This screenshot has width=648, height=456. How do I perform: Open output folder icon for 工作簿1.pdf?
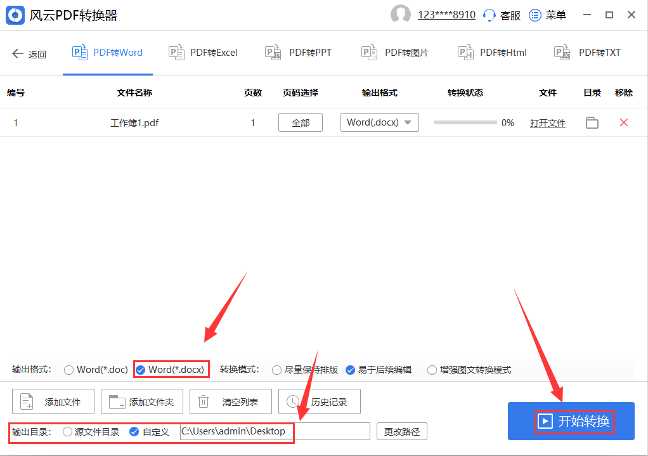(x=592, y=123)
